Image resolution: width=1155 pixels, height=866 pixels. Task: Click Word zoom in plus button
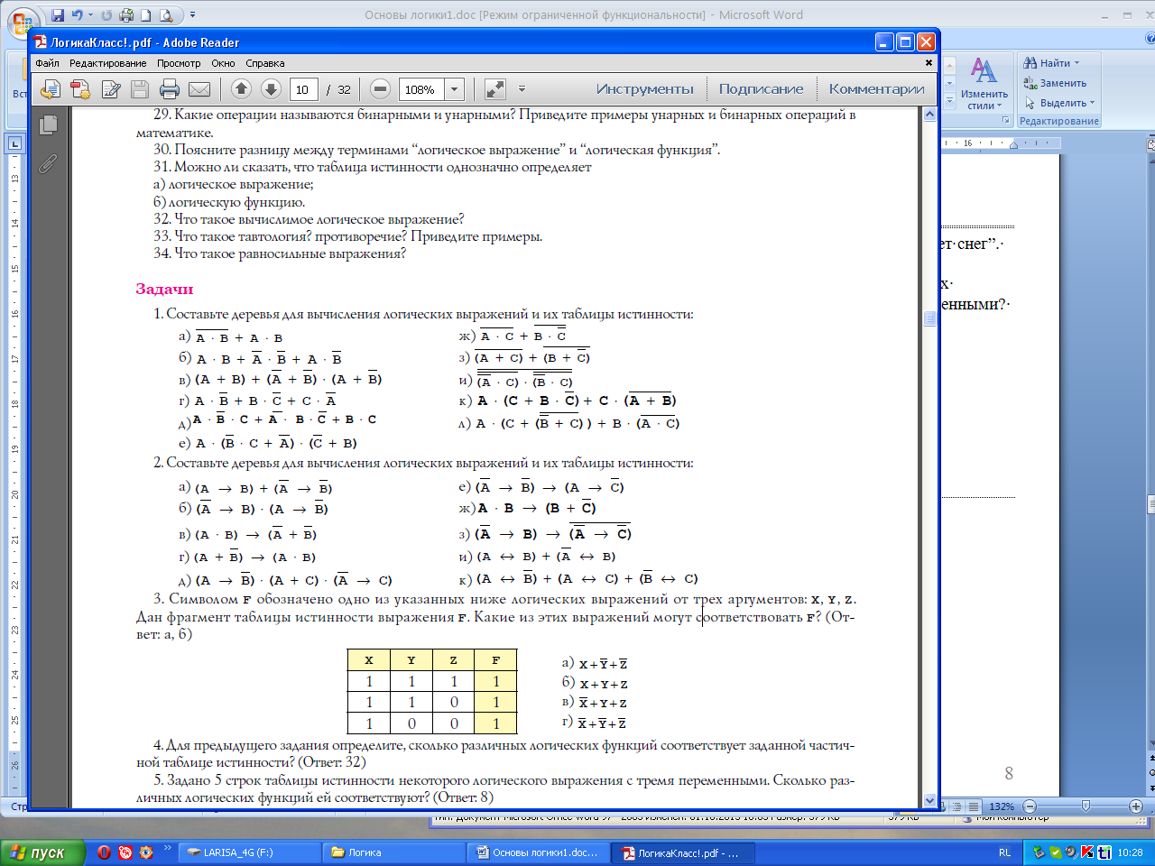1135,806
